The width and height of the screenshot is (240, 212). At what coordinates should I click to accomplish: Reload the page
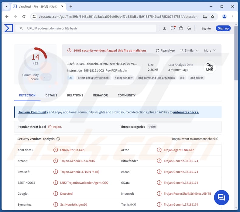click(x=24, y=16)
